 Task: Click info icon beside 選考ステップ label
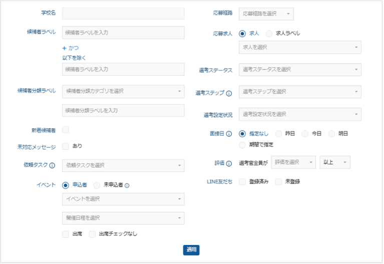click(x=229, y=93)
